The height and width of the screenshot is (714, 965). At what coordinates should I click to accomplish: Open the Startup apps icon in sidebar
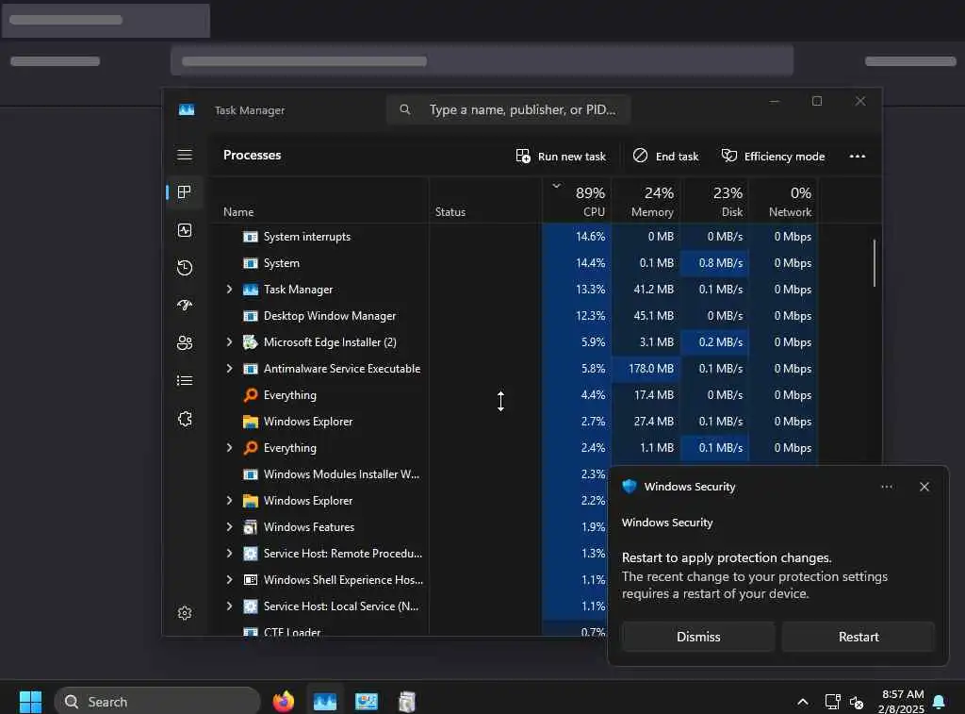coord(185,305)
